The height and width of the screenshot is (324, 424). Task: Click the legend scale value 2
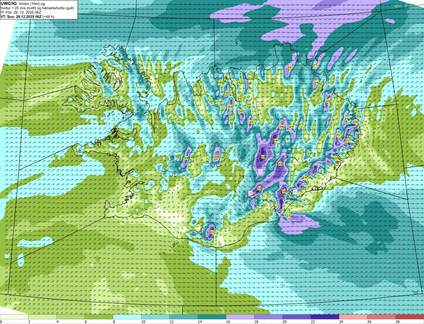(x=29, y=322)
